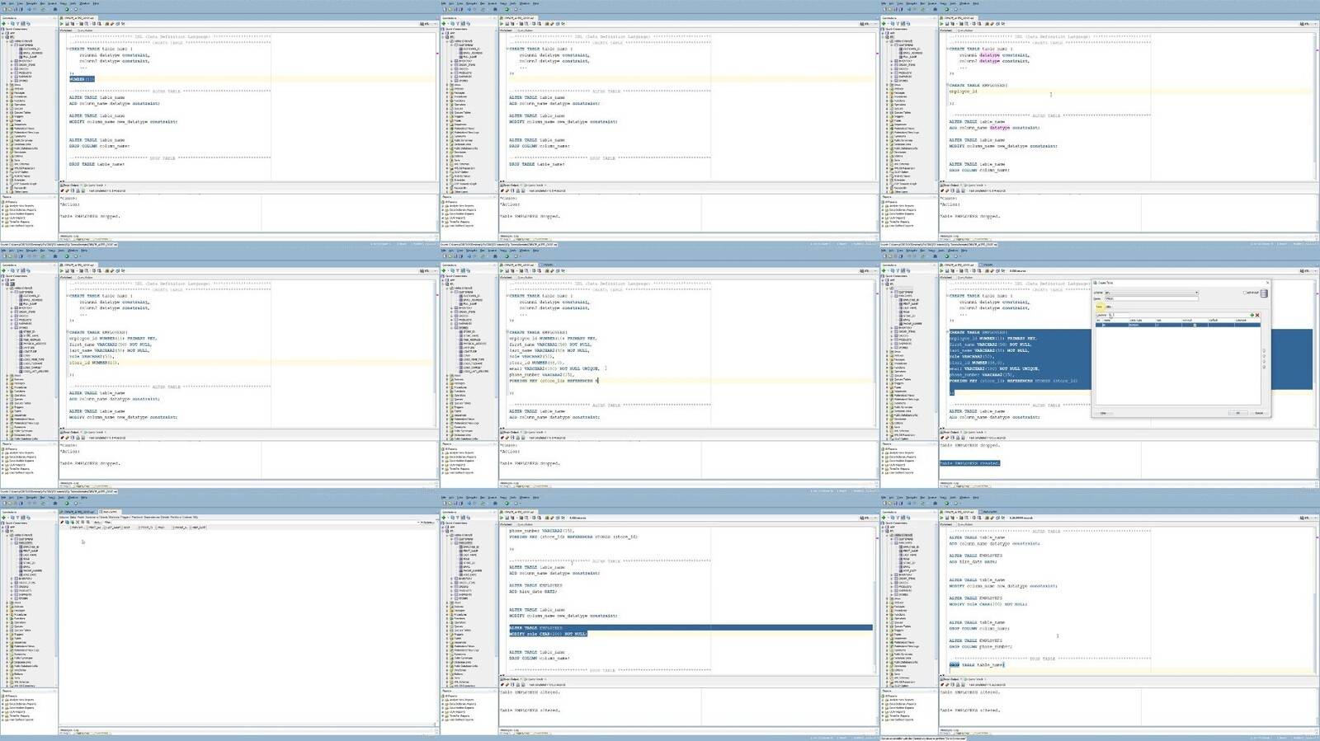Click red X Remove Column icon in Create Table
This screenshot has height=741, width=1320.
(x=1257, y=315)
